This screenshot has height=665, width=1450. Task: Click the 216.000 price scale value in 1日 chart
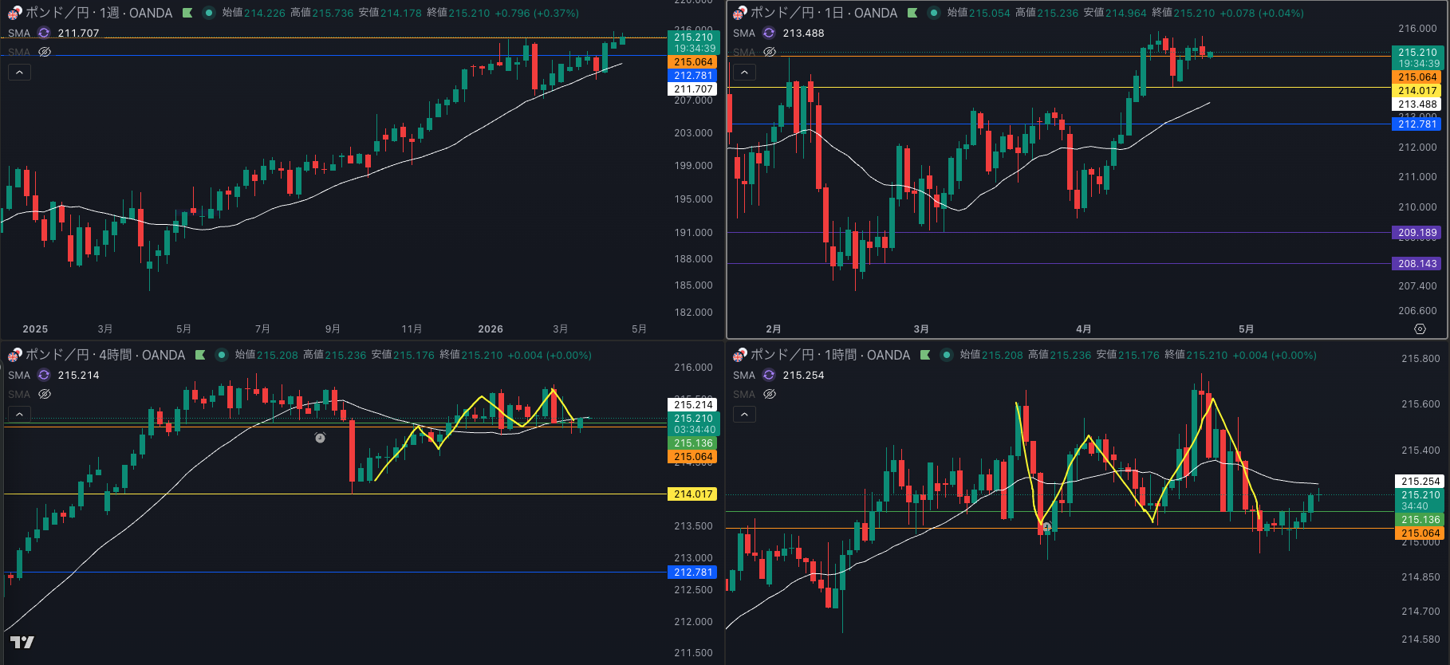1417,29
